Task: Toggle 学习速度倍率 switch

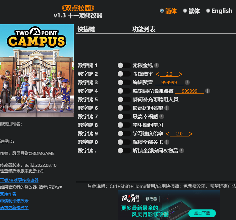Action: [x=124, y=133]
